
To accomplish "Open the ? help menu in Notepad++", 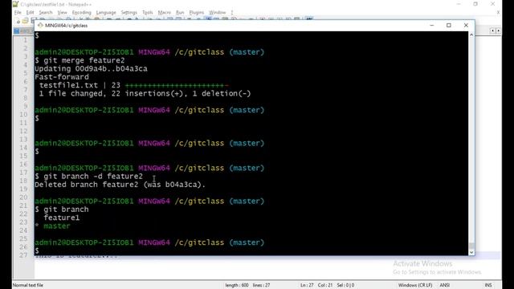I will coord(232,13).
